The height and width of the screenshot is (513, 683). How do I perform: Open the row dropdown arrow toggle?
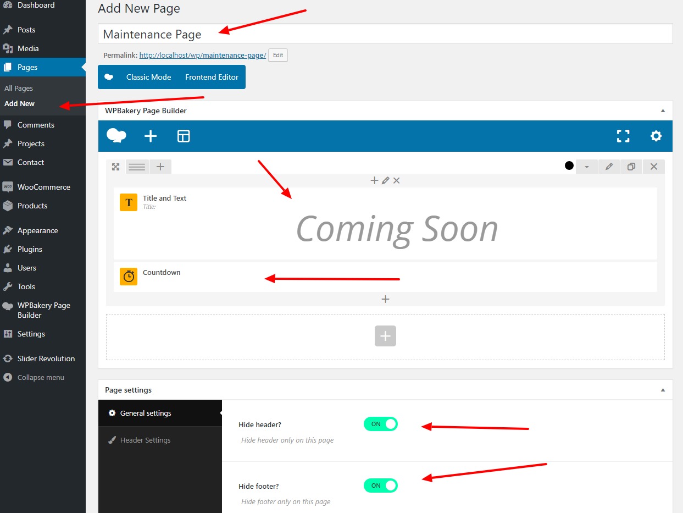[587, 167]
